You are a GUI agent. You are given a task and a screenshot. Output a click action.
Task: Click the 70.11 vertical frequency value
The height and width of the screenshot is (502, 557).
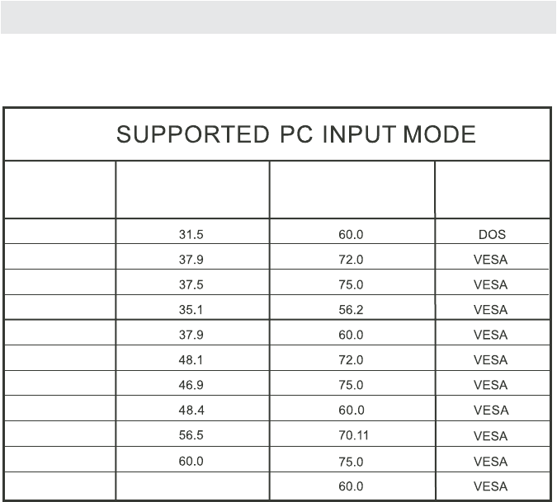pos(354,436)
